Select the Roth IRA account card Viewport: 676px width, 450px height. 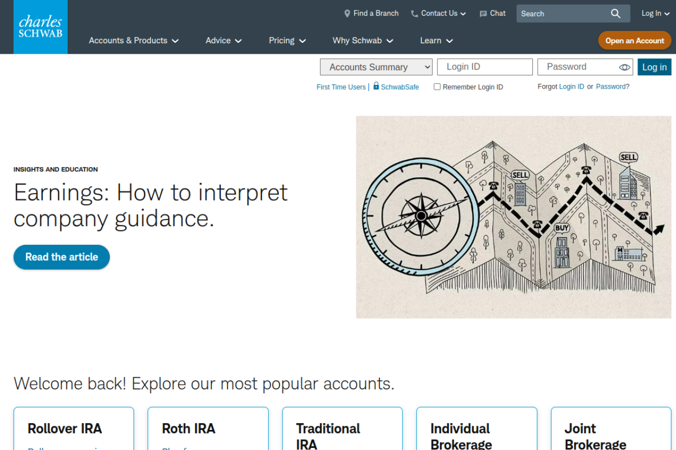[208, 428]
